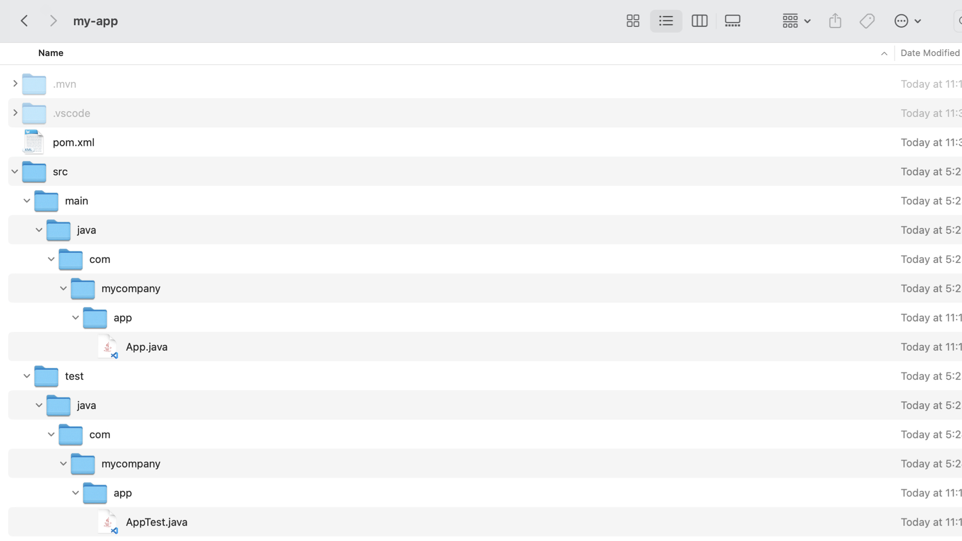
Task: Collapse the test folder
Action: tap(27, 376)
